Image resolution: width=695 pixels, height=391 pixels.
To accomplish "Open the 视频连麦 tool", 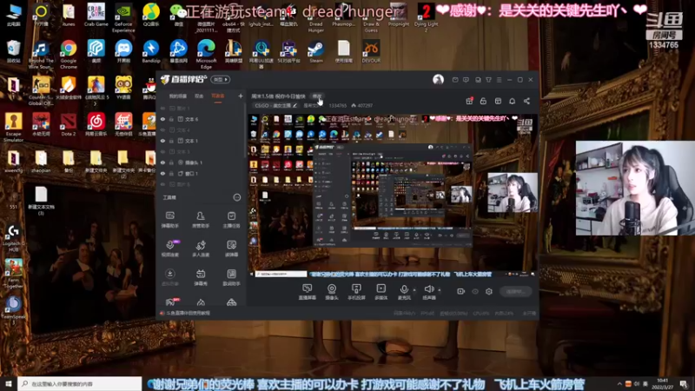I will coord(169,249).
